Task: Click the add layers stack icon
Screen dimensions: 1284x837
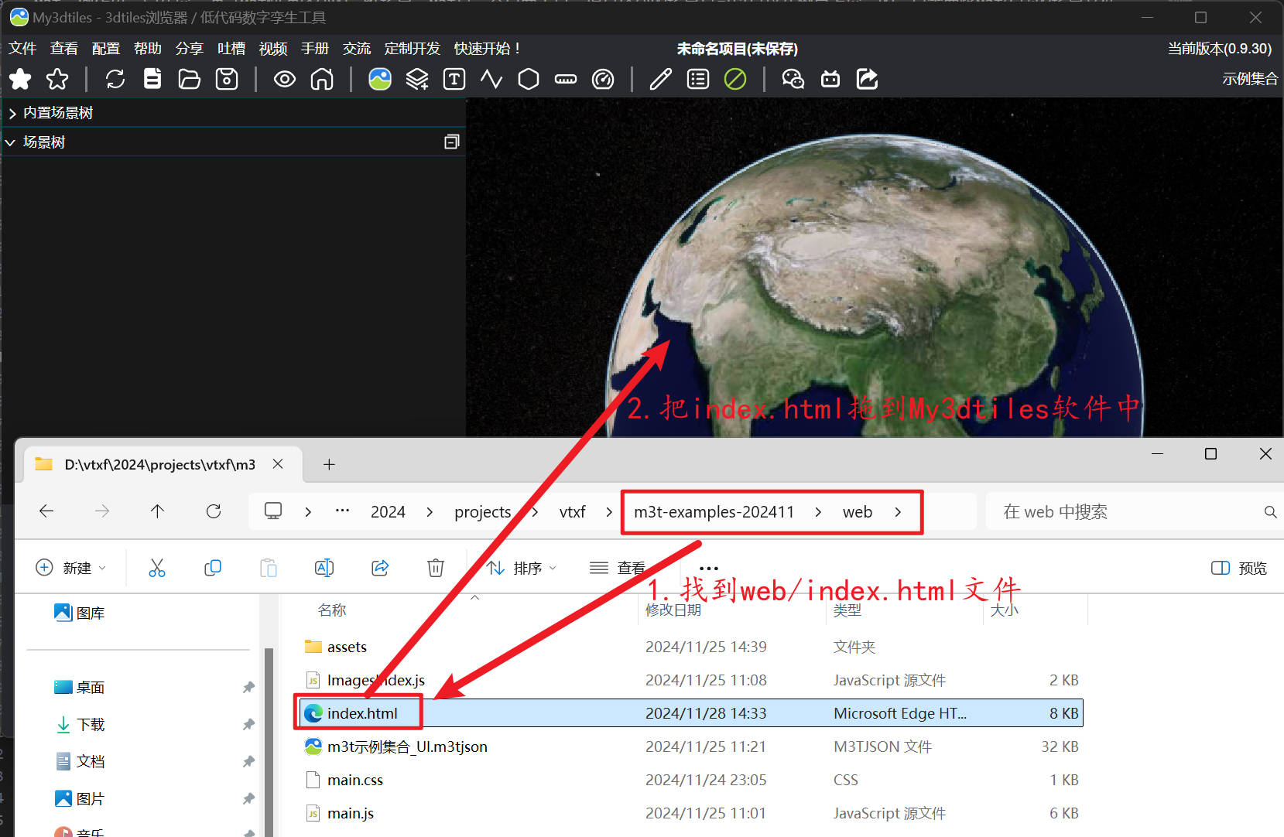Action: (x=417, y=79)
